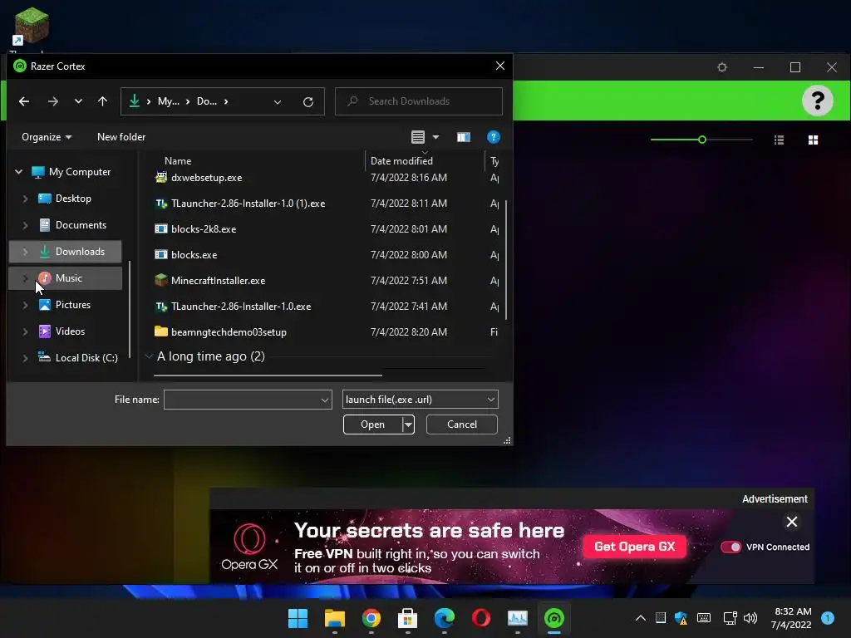Open the Documents folder in sidebar
Viewport: 851px width, 638px height.
click(x=81, y=225)
